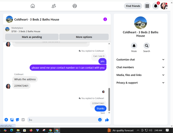
Task: Open Windows action center notification icon
Action: click(x=167, y=130)
